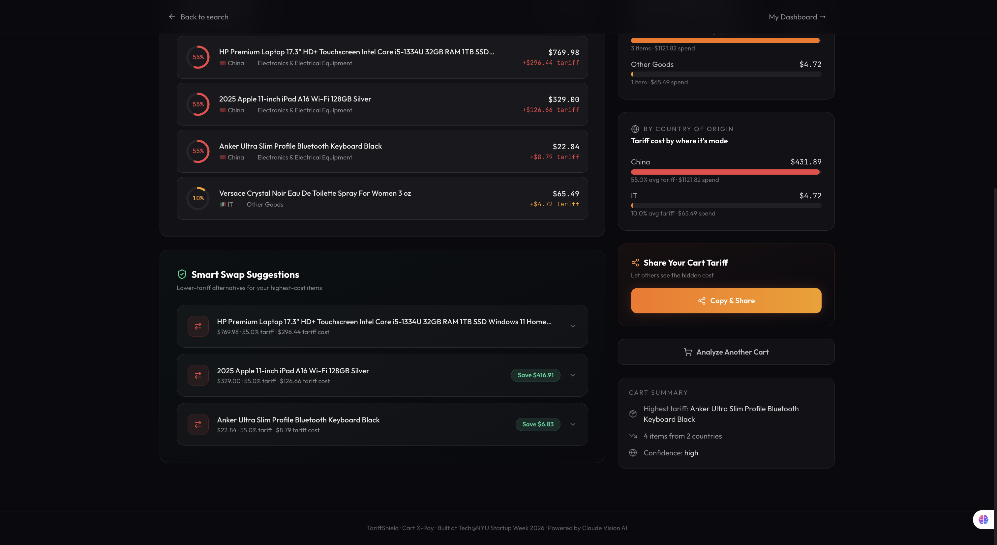Image resolution: width=997 pixels, height=545 pixels.
Task: Click the 10% tariff ring on Versace item
Action: pyautogui.click(x=198, y=198)
